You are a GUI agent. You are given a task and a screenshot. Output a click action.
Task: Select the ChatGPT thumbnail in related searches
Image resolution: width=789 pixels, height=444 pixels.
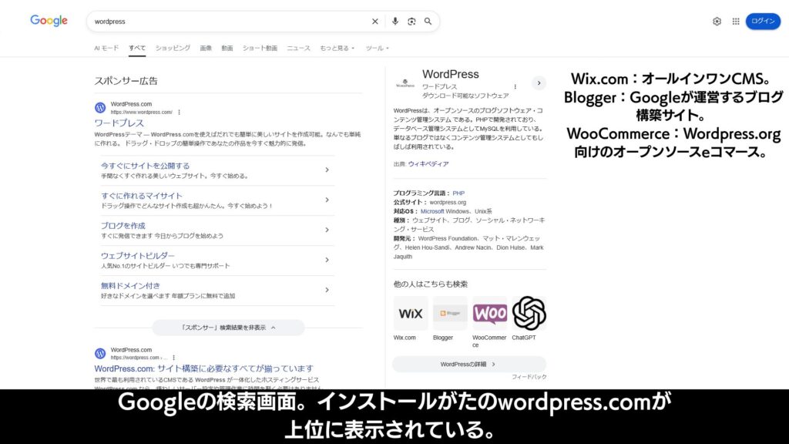[x=529, y=314]
